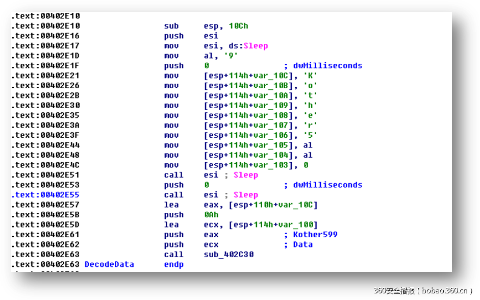This screenshot has width=480, height=300.
Task: Select var_100 in lea ecx line
Action: click(296, 224)
